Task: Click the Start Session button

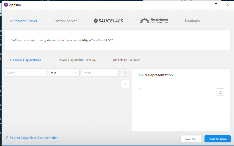Action: pyautogui.click(x=217, y=139)
